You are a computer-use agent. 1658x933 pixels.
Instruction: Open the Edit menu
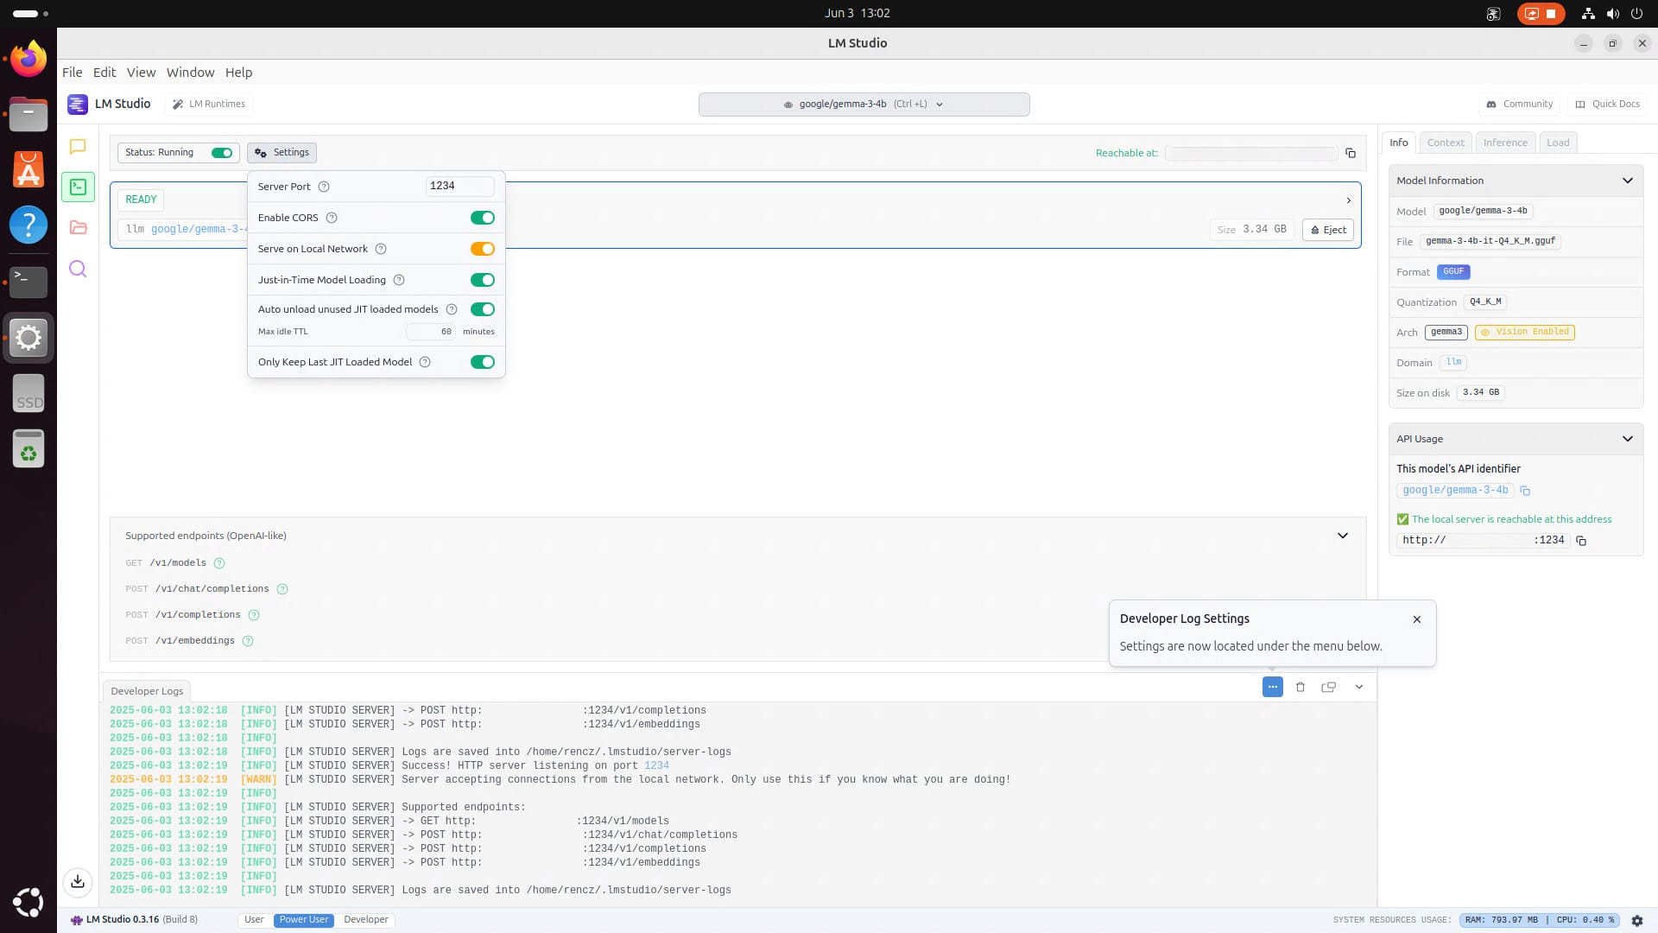[x=104, y=73]
